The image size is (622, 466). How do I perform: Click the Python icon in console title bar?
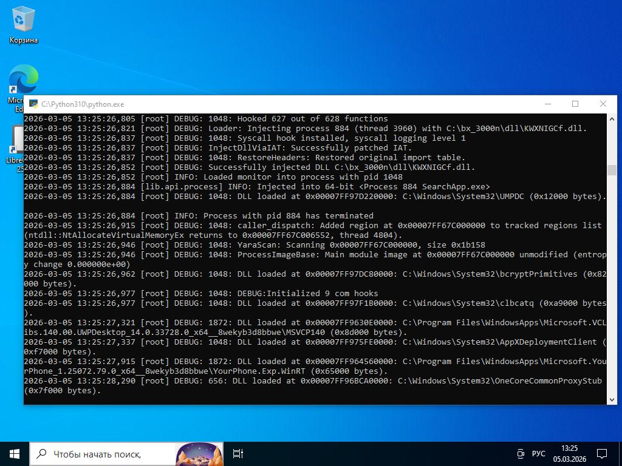pos(34,104)
